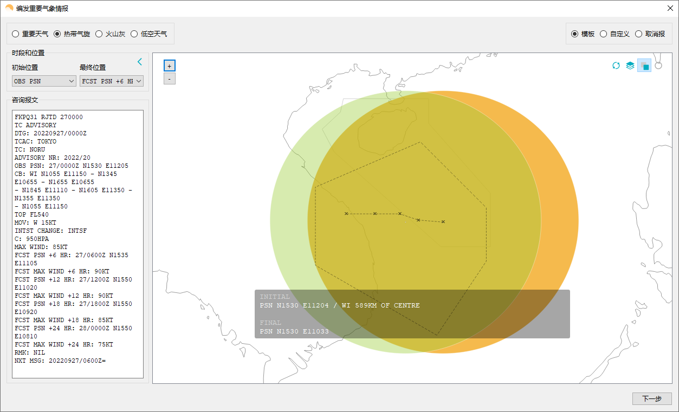
Task: Choose the 自定义 radio option
Action: [x=615, y=34]
